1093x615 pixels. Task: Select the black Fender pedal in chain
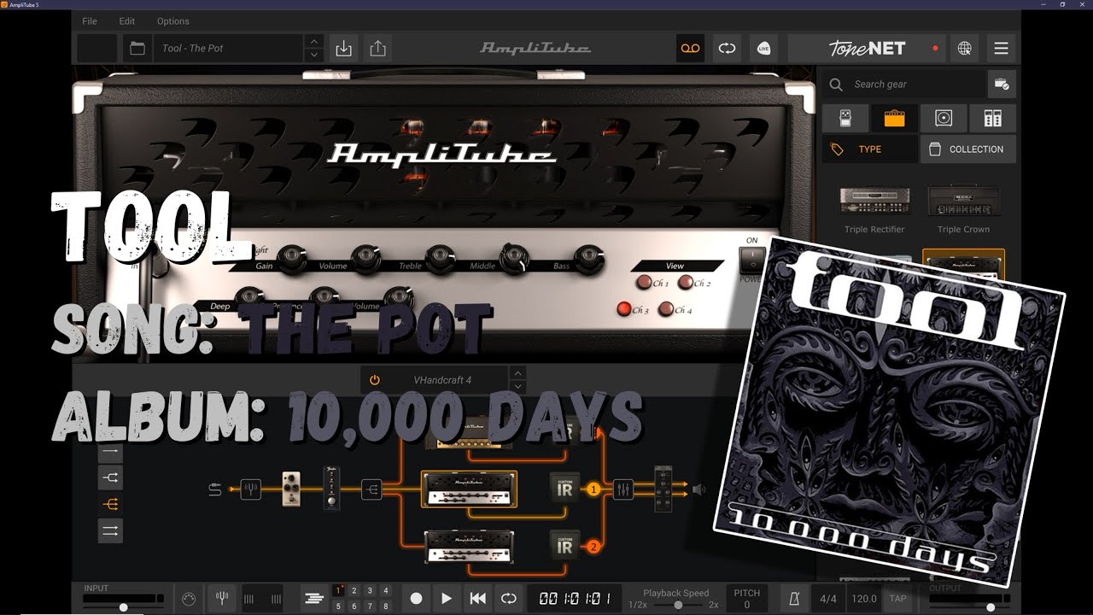(332, 488)
